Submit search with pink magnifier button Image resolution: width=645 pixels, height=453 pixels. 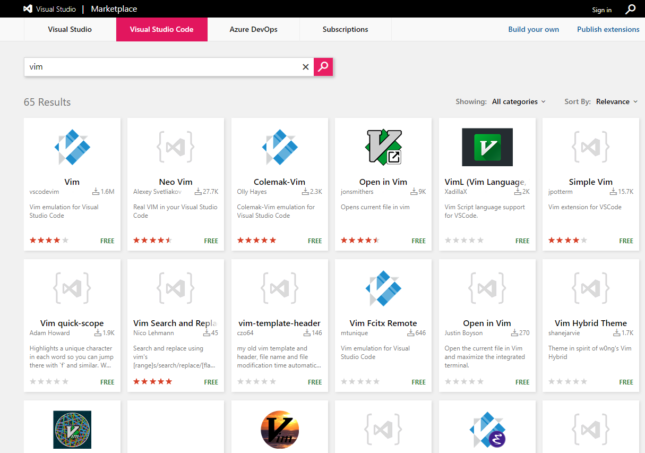pyautogui.click(x=323, y=67)
